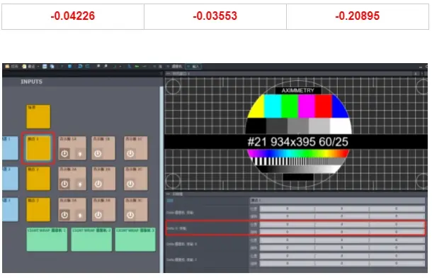This screenshot has width=432, height=278.
Task: Open the recent files dropdown arrow in the toolbar
Action: click(x=38, y=67)
